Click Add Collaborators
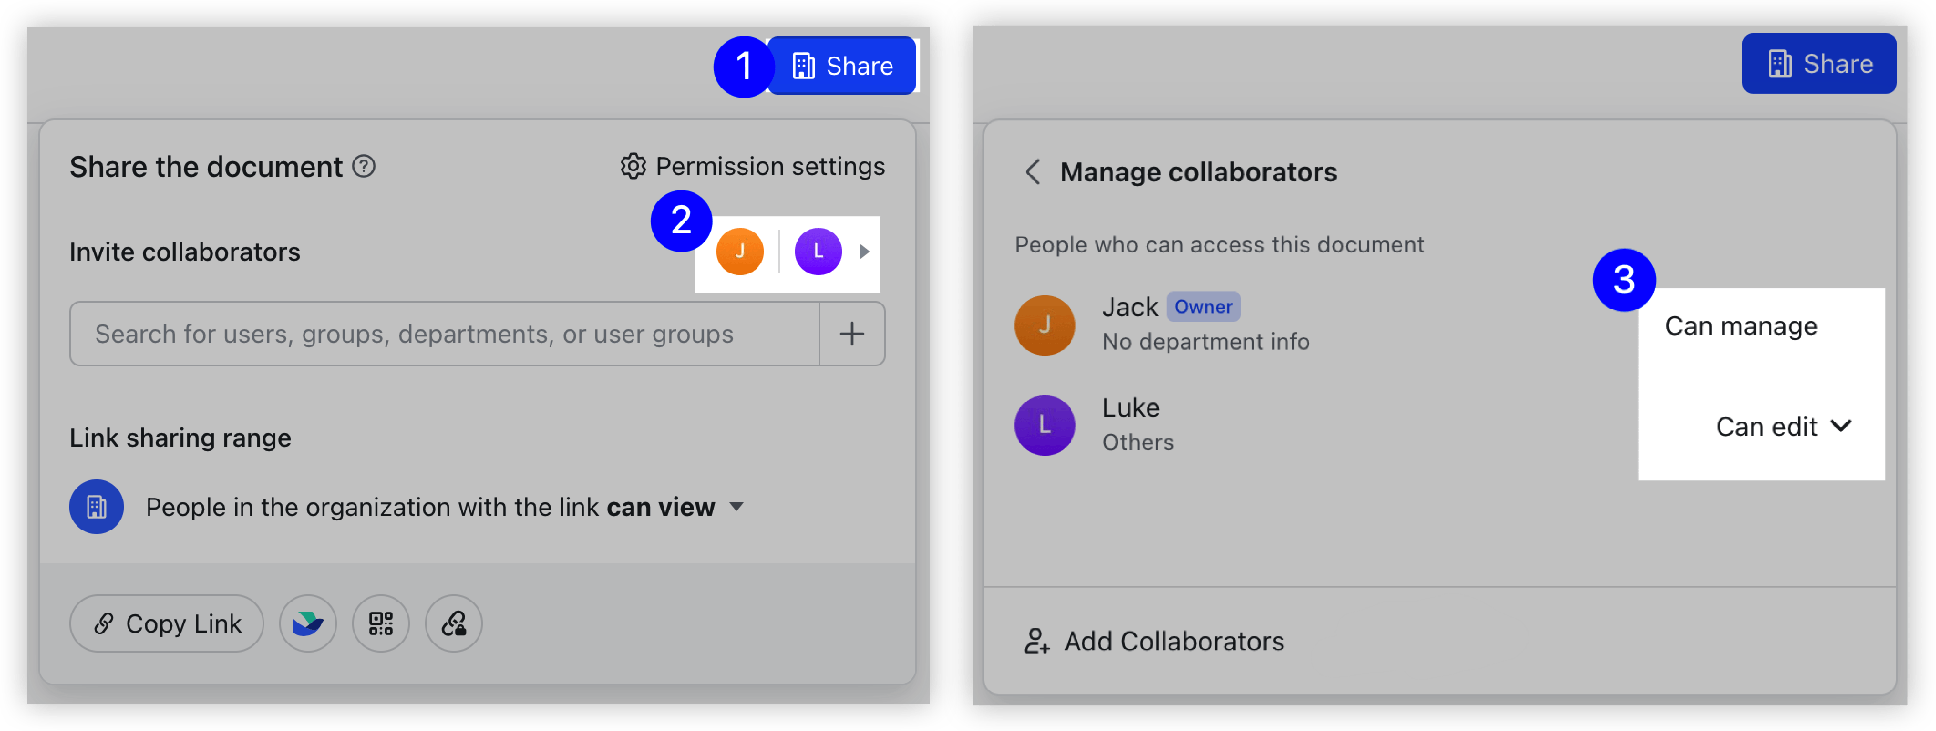The image size is (1936, 731). pos(1153,641)
